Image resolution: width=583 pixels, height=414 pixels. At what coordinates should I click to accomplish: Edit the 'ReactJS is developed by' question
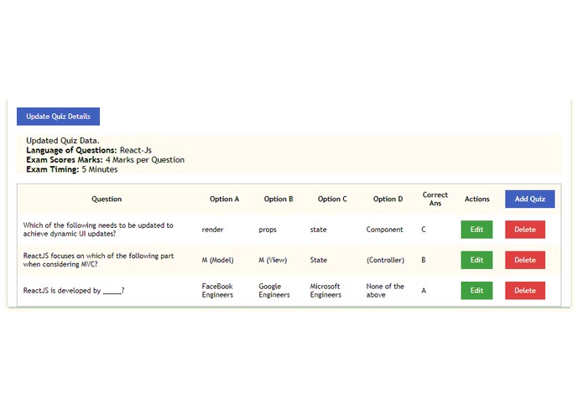476,290
